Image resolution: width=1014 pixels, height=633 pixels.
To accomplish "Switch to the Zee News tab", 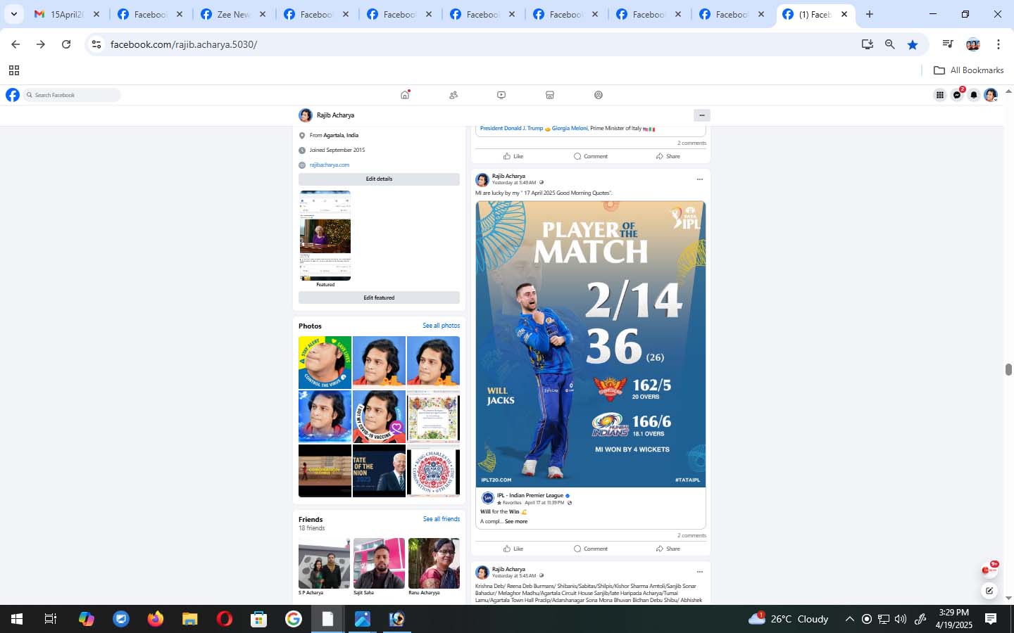I will (233, 14).
